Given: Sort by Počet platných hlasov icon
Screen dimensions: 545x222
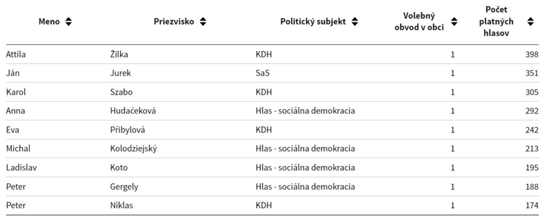Looking at the screenshot, I should (530, 22).
